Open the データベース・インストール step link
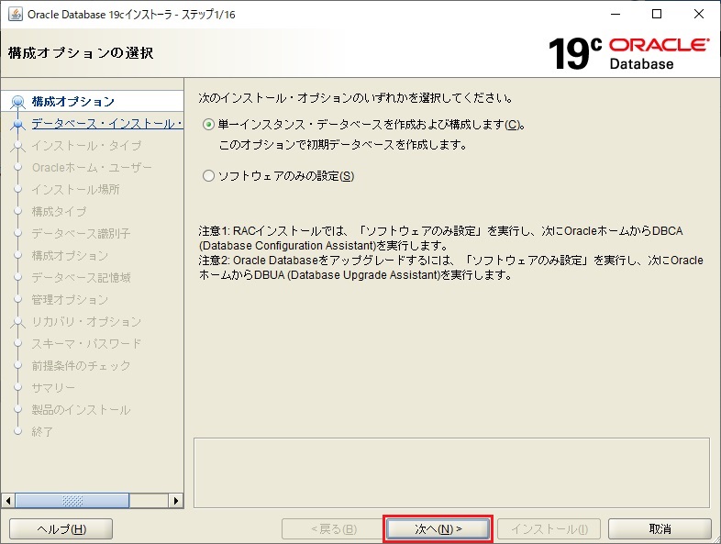721x544 pixels. tap(107, 123)
